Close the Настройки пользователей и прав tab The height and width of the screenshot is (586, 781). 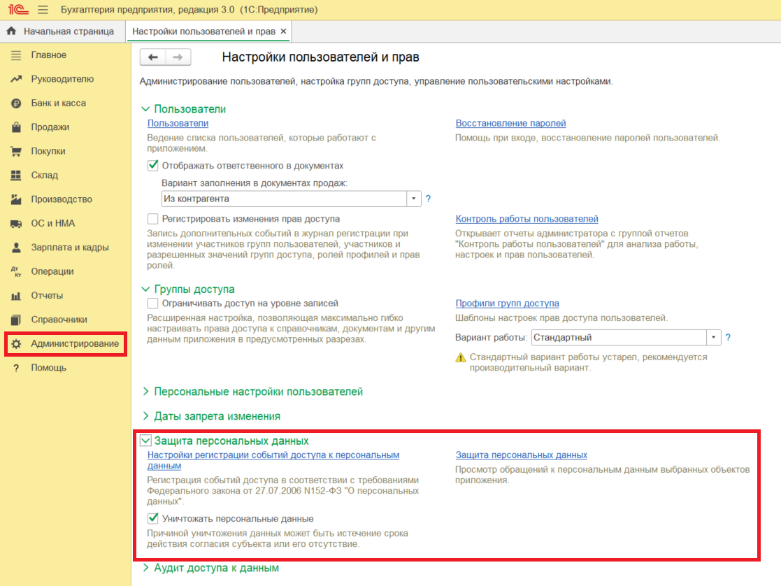tap(283, 31)
